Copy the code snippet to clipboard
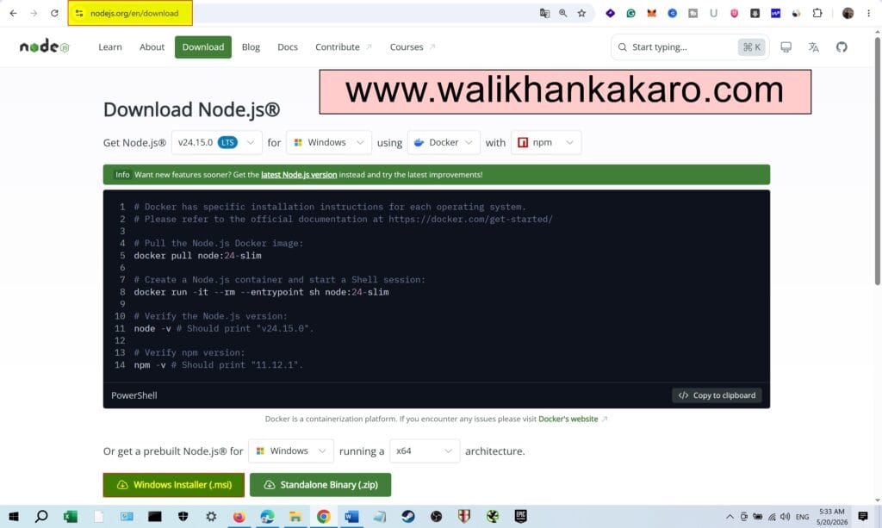This screenshot has width=882, height=528. click(717, 395)
